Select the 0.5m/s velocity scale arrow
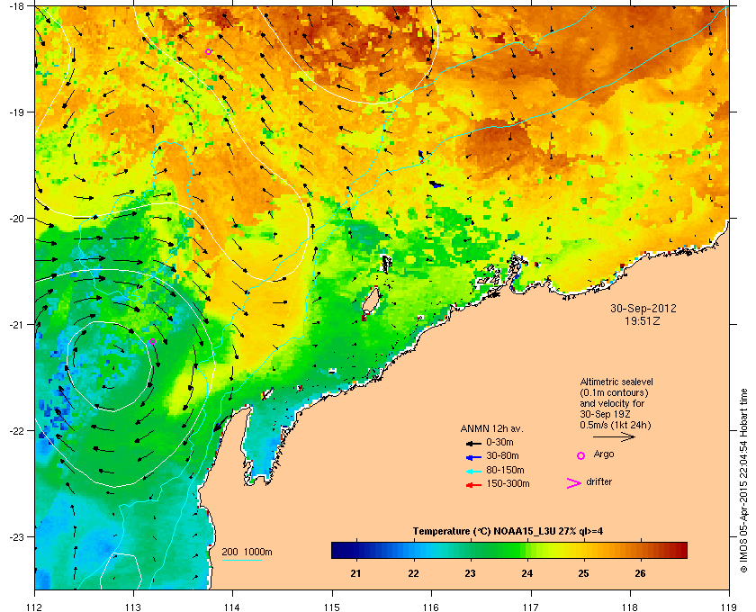Image resolution: width=756 pixels, height=612 pixels. (614, 436)
